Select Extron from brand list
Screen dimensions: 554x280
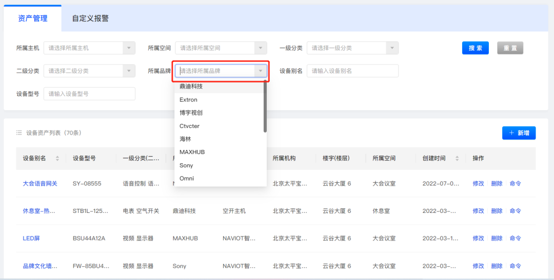click(x=220, y=100)
